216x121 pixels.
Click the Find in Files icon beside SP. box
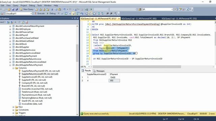coord(140,9)
